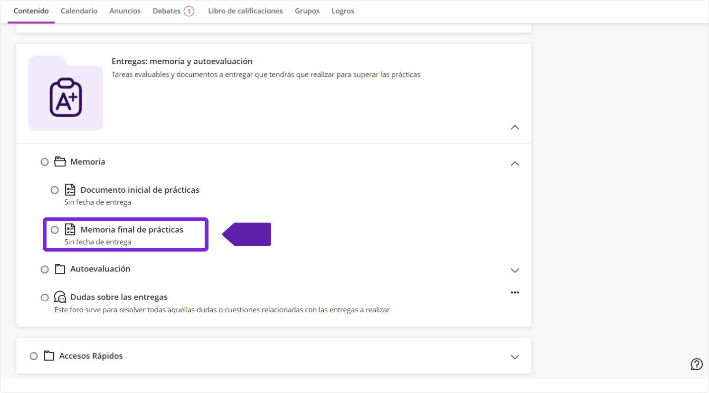Click the Dudas sobre las entregas forum icon
Image resolution: width=709 pixels, height=393 pixels.
[60, 297]
